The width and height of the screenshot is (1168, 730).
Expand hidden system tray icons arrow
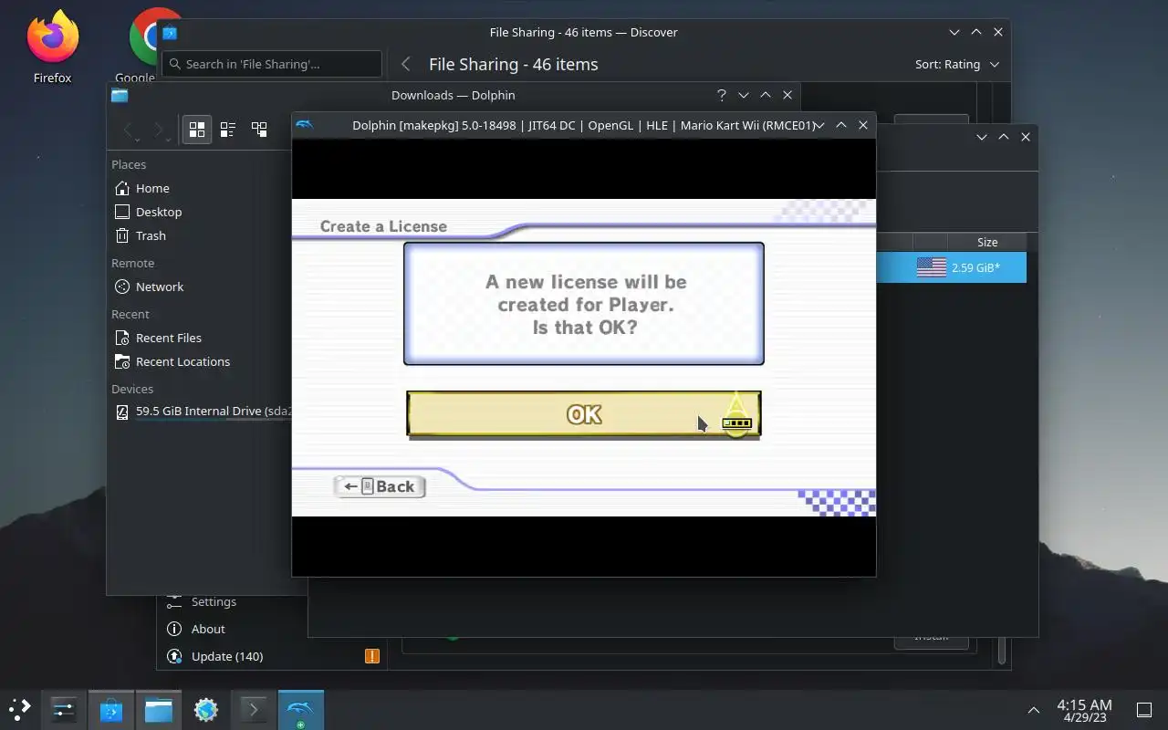(x=1034, y=710)
